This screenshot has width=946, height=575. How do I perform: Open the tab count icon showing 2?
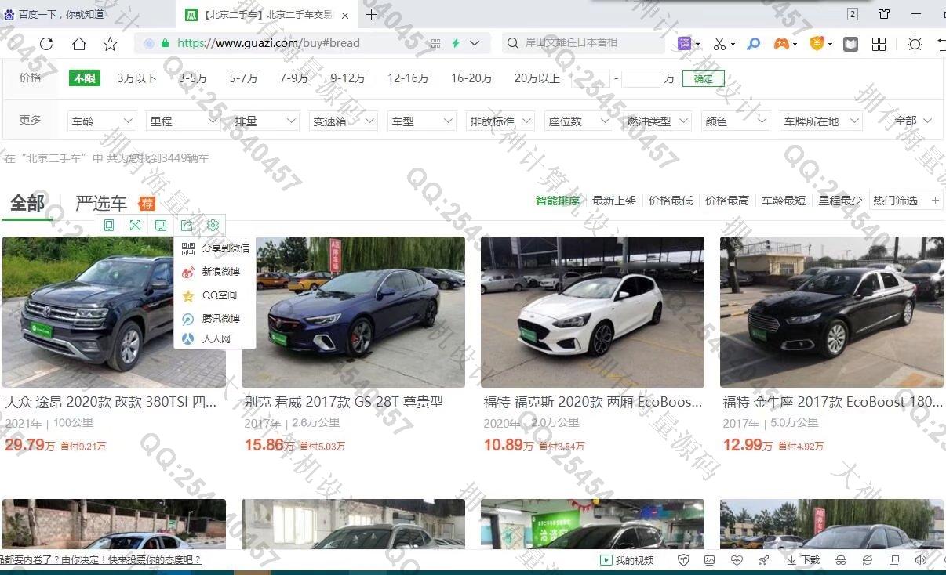853,14
